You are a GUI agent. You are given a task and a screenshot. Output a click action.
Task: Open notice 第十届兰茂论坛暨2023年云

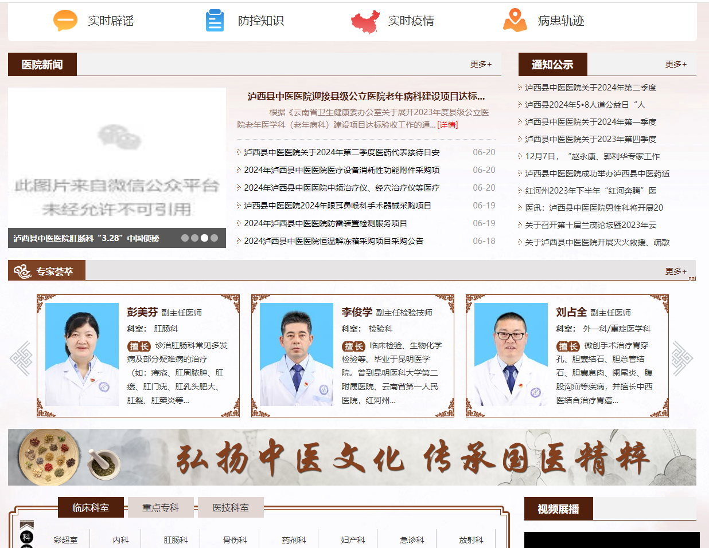click(591, 225)
